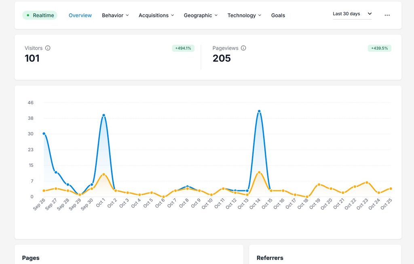Click the +494.1% visitors change badge
414x264 pixels.
point(183,48)
